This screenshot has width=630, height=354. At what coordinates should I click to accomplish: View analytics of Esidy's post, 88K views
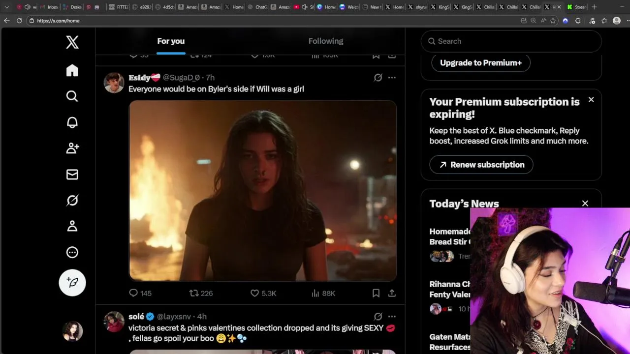coord(323,293)
